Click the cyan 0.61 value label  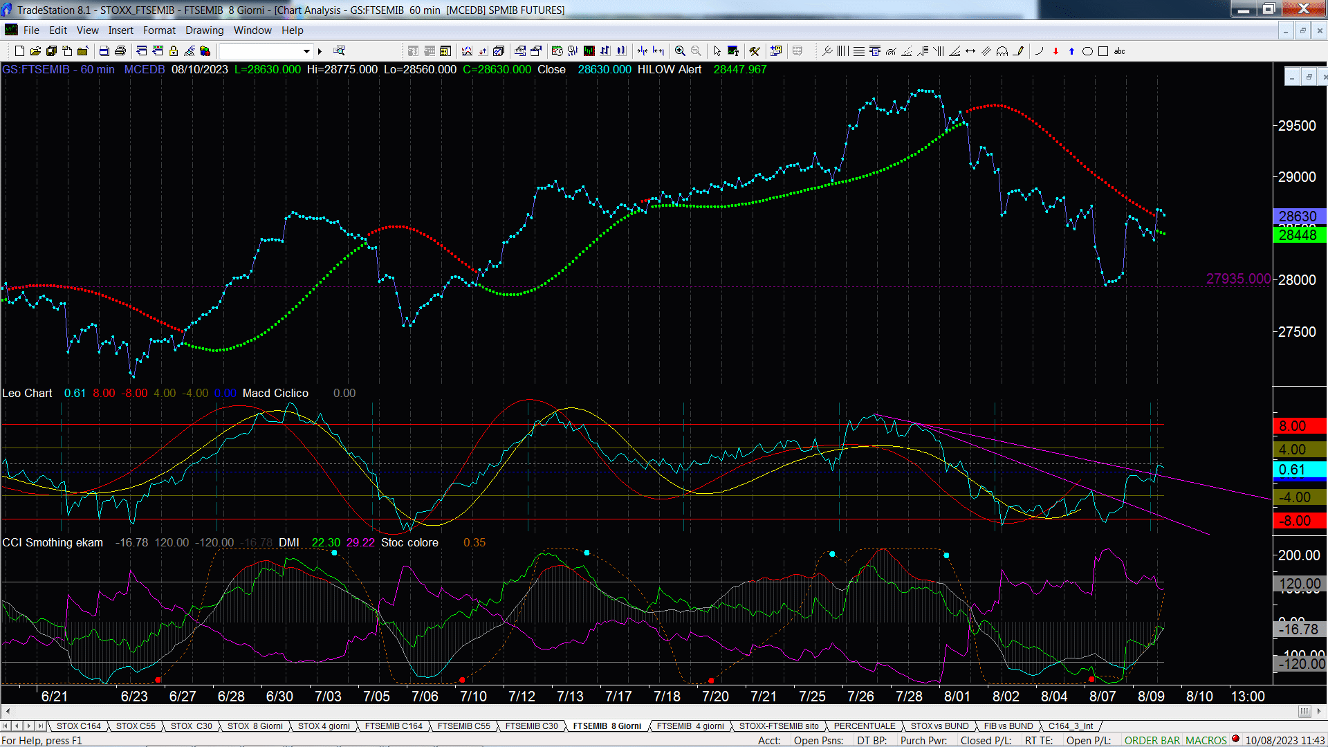click(1298, 470)
